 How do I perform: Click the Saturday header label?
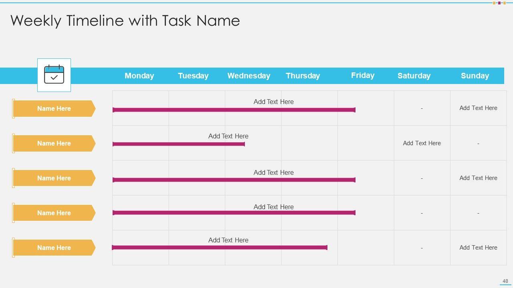414,76
